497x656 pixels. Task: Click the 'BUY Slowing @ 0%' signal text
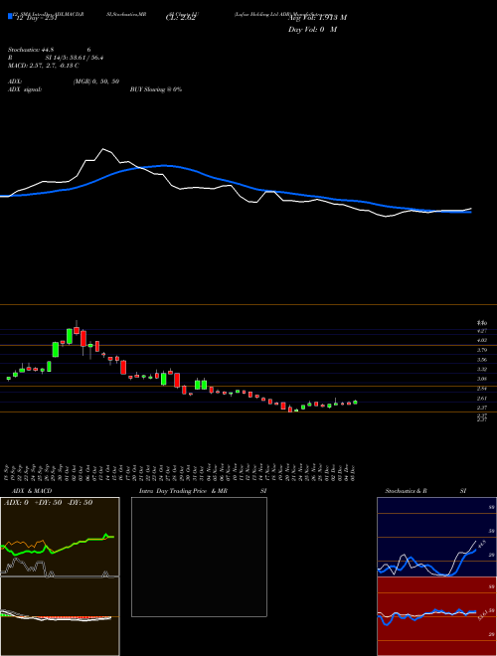point(156,89)
